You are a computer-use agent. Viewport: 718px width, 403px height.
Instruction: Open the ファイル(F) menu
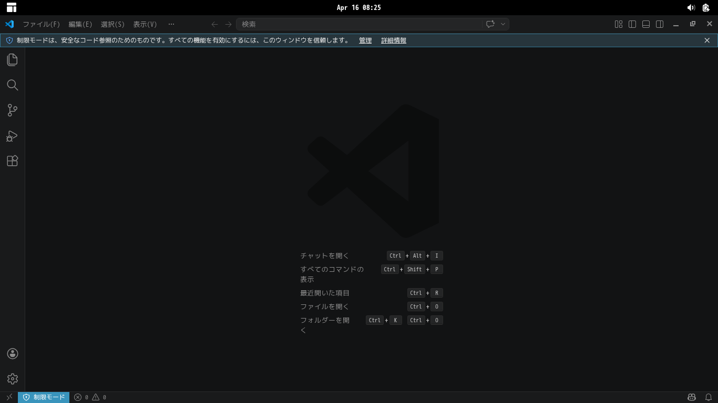(x=41, y=24)
